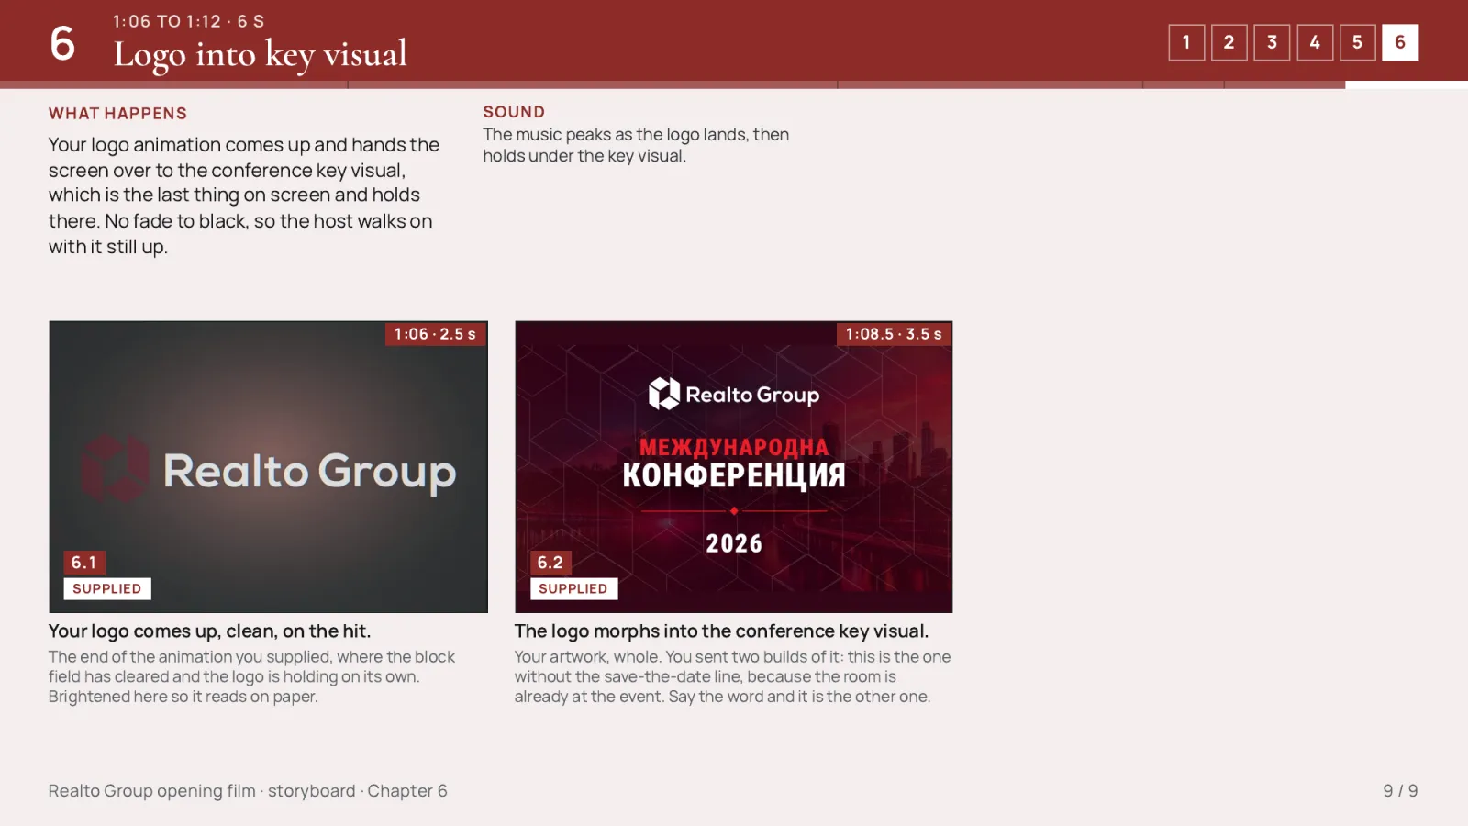The image size is (1468, 826).
Task: Click the 'The music peaks as the logo lands' sound note
Action: [x=636, y=145]
